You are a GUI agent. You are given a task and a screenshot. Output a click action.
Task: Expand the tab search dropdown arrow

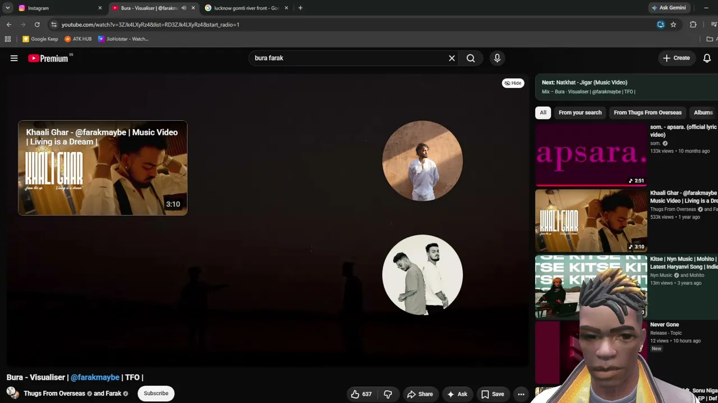(8, 8)
